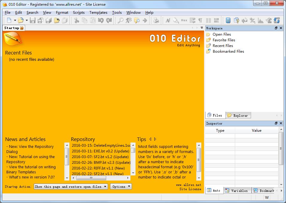Open 'View the tutorial on writing Binary Templates'
This screenshot has height=203, width=286.
tap(31, 169)
